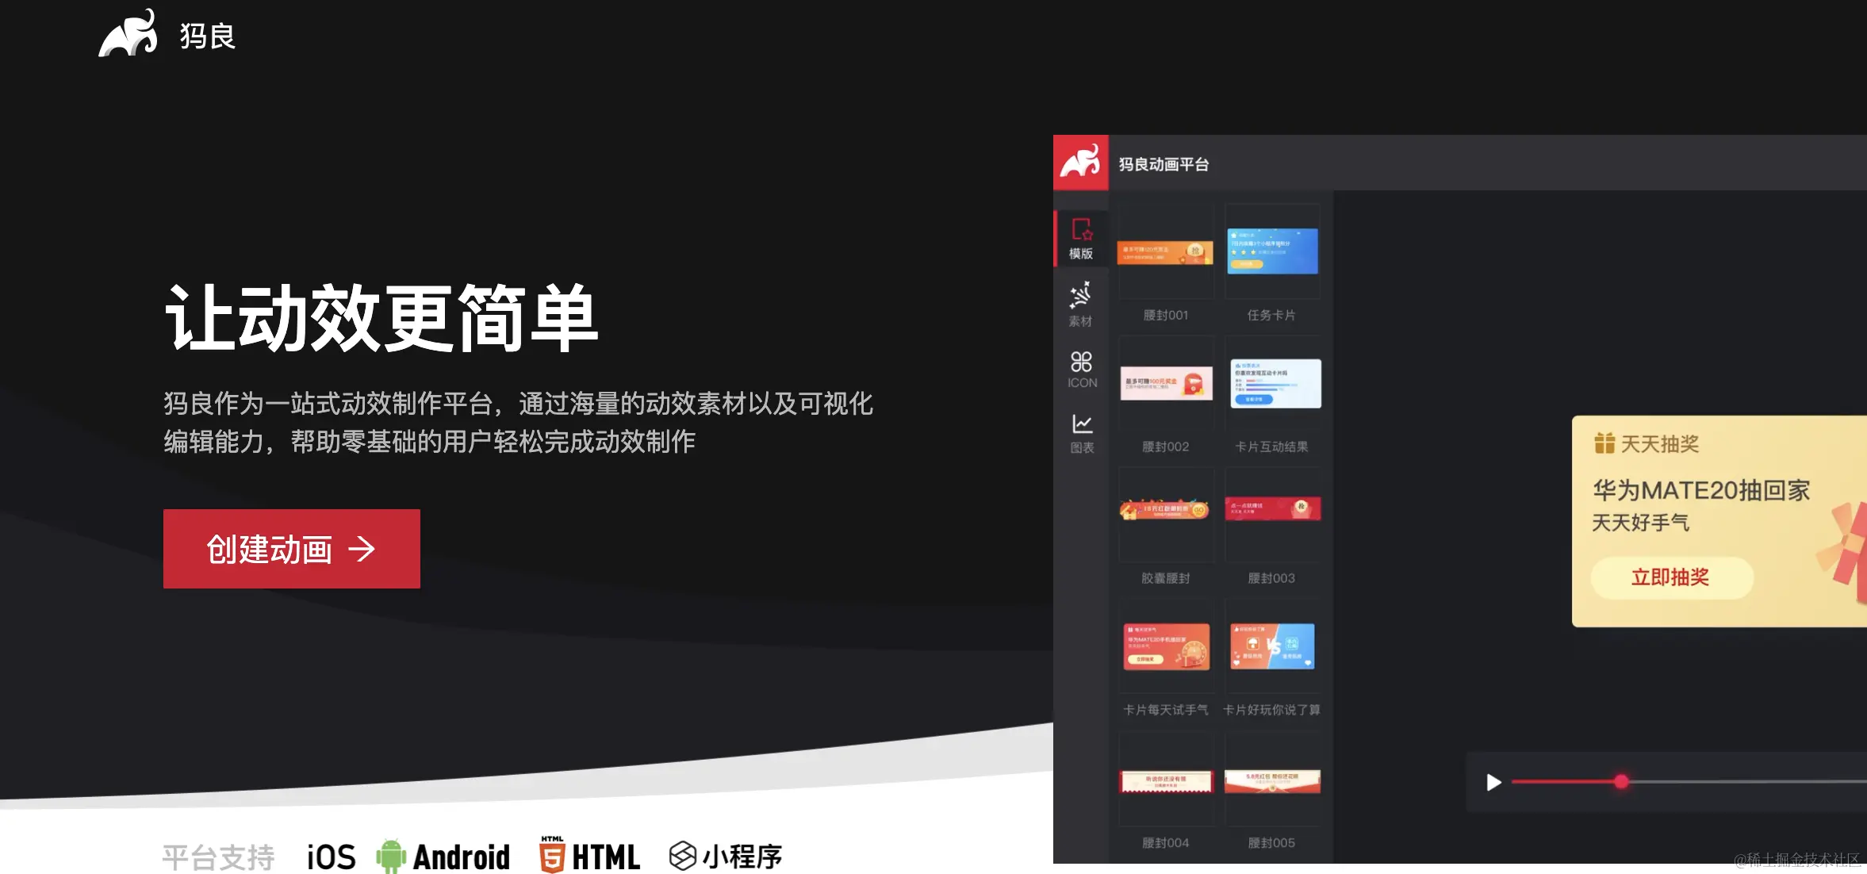This screenshot has height=874, width=1867.
Task: Open the 图表 chart sidebar icon
Action: coord(1082,433)
